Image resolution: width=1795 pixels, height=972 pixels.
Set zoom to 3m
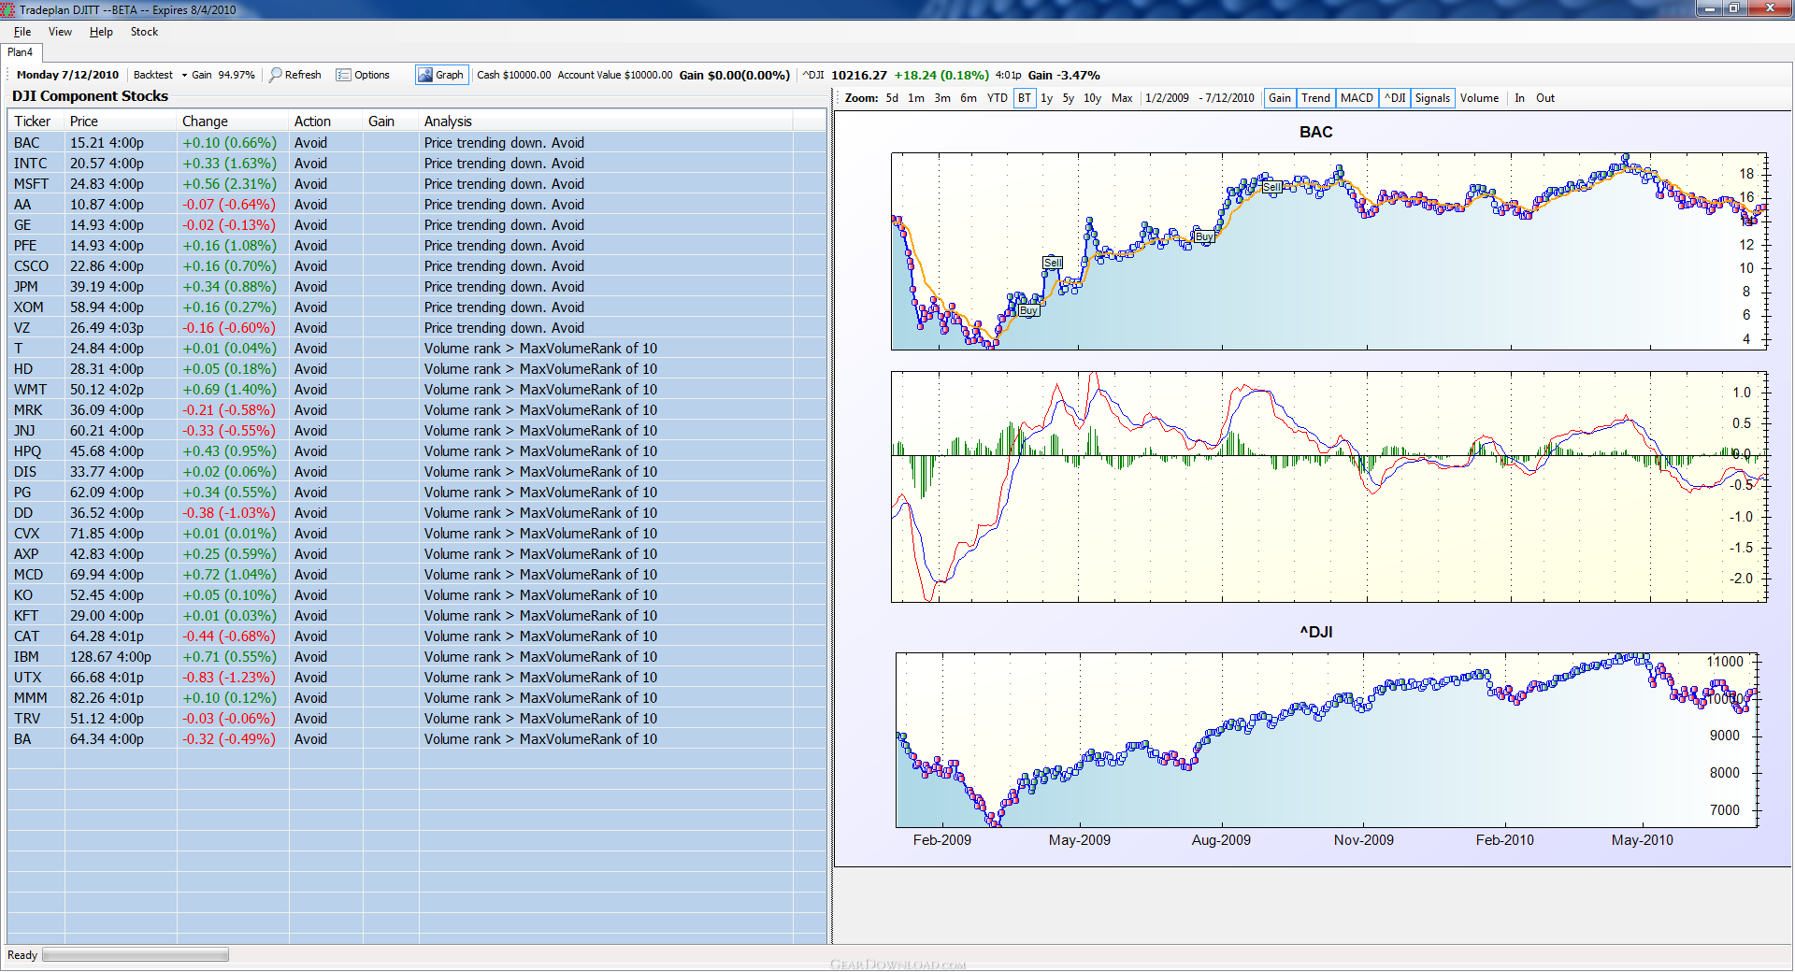click(x=942, y=98)
